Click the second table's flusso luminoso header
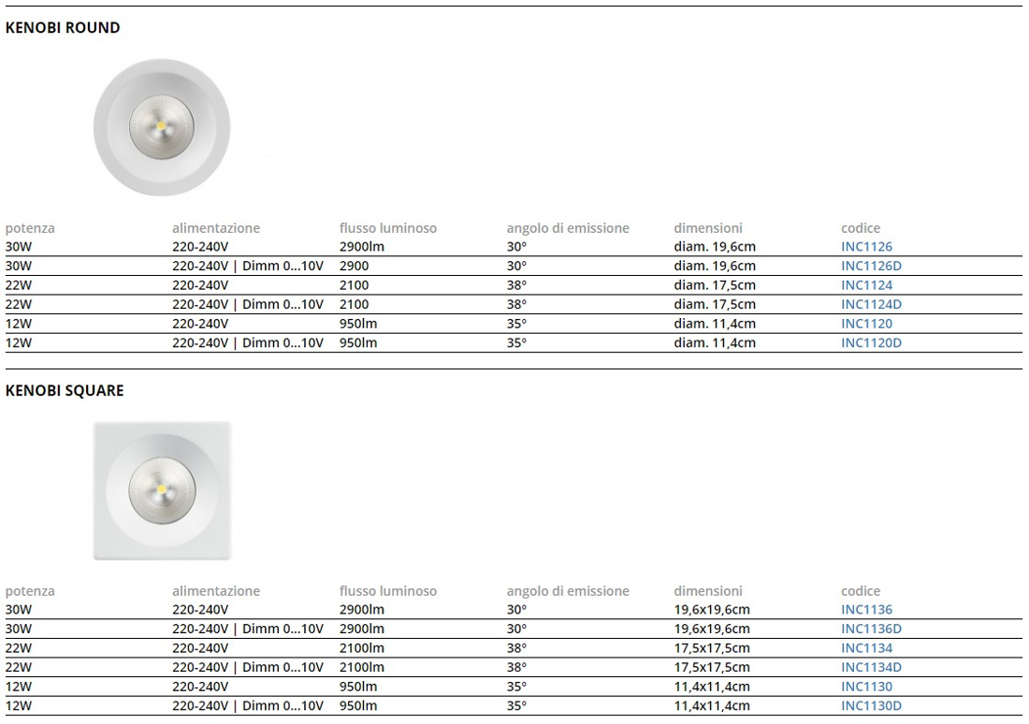 [387, 591]
